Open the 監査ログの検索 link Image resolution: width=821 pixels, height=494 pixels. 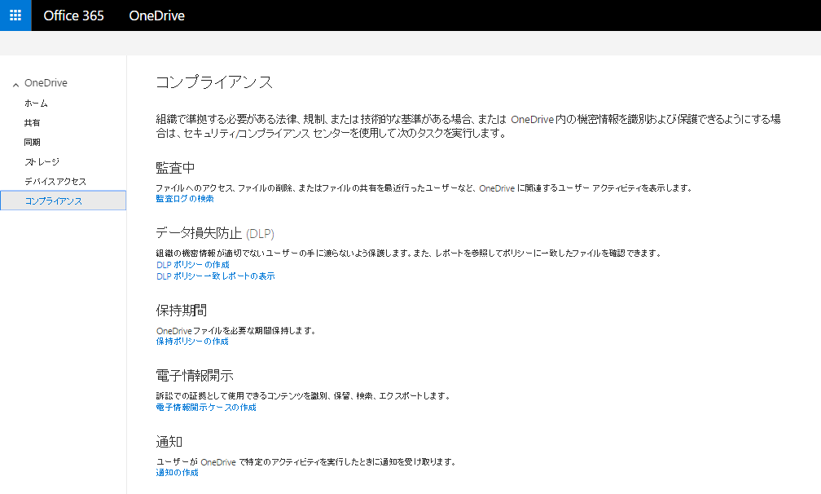[185, 199]
